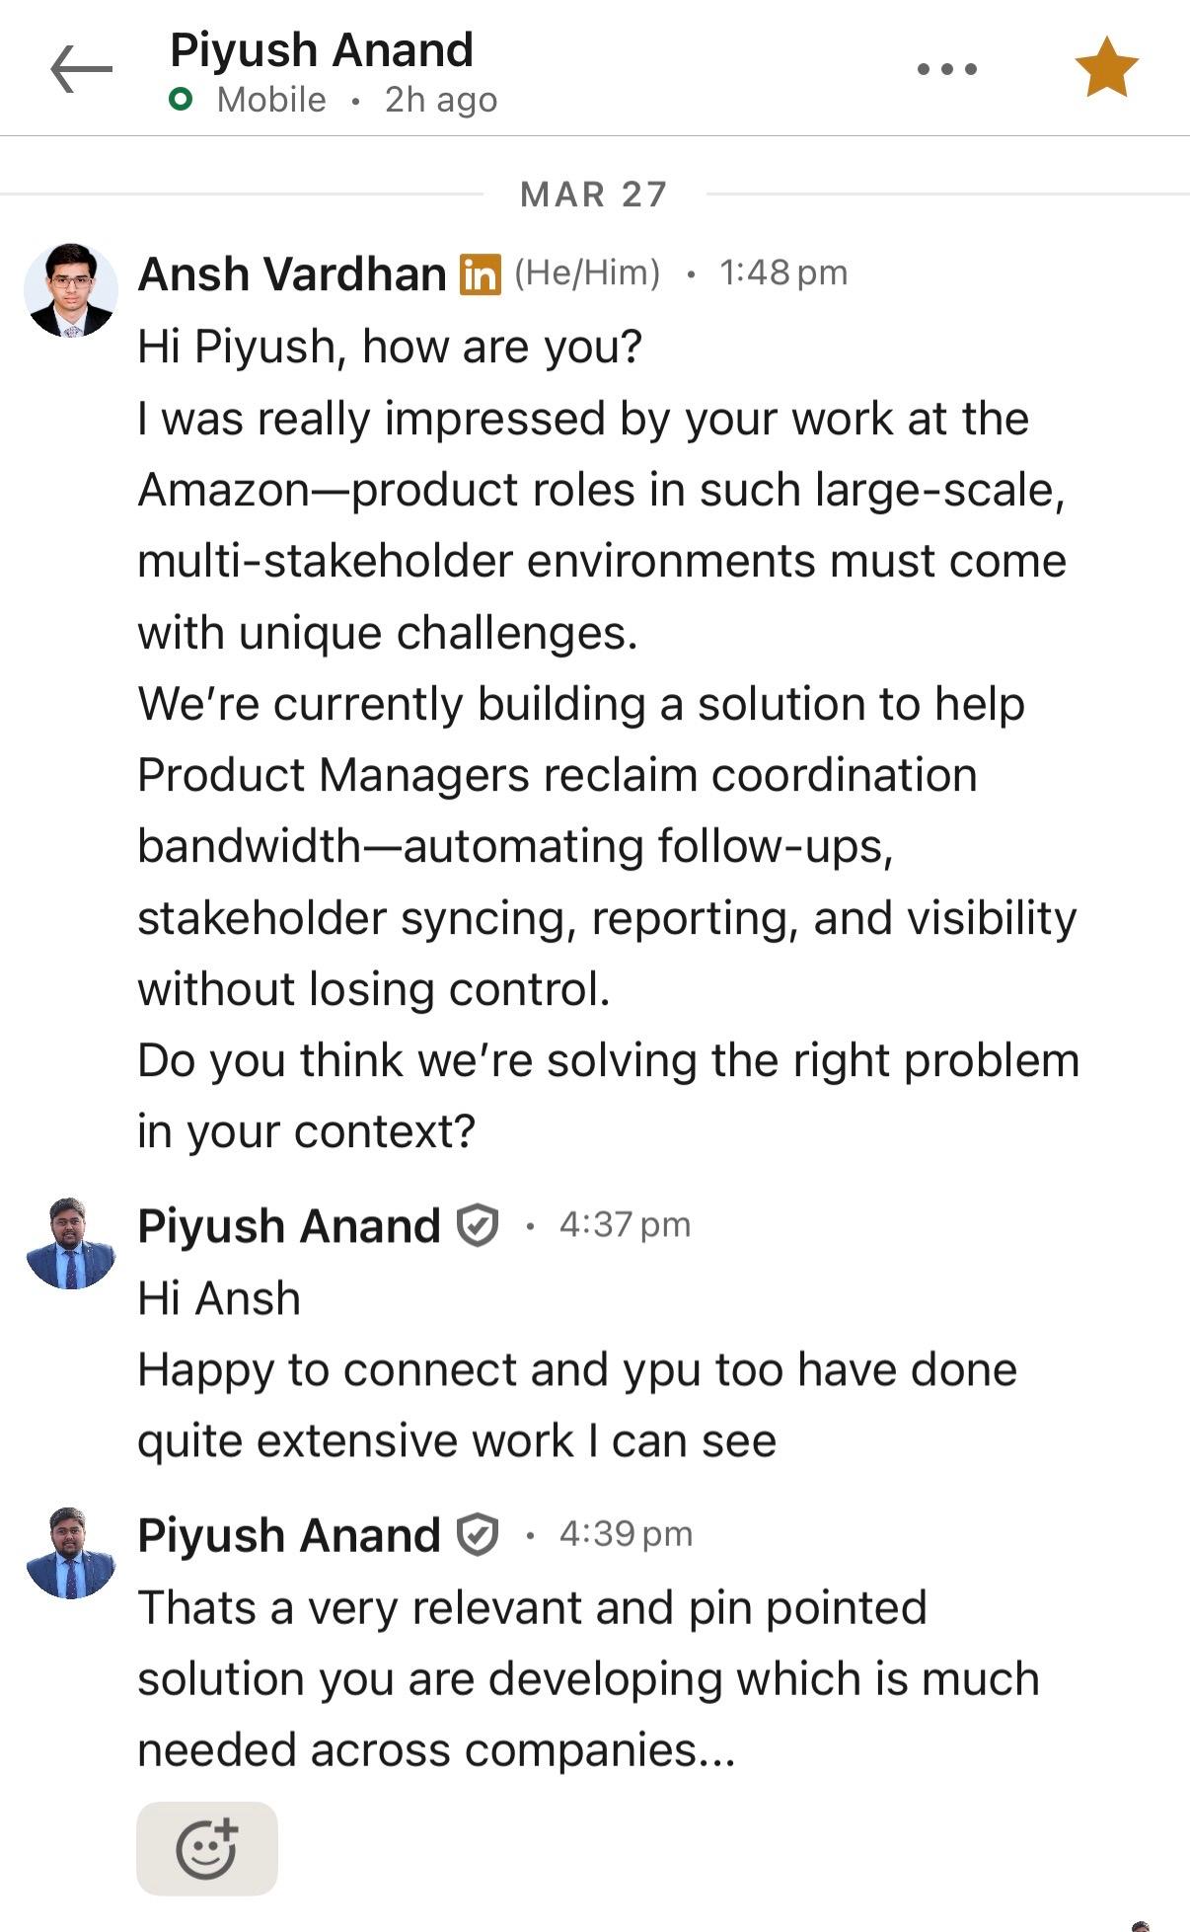Open Piyush Anand's avatar on 4:37 pm message

click(x=70, y=1244)
